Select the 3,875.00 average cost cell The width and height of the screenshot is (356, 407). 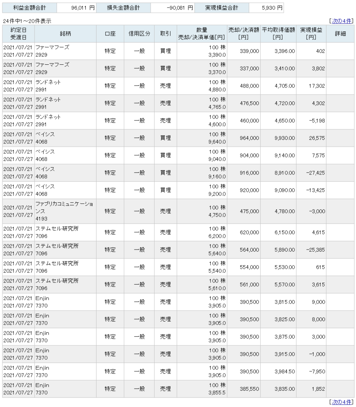[278, 337]
